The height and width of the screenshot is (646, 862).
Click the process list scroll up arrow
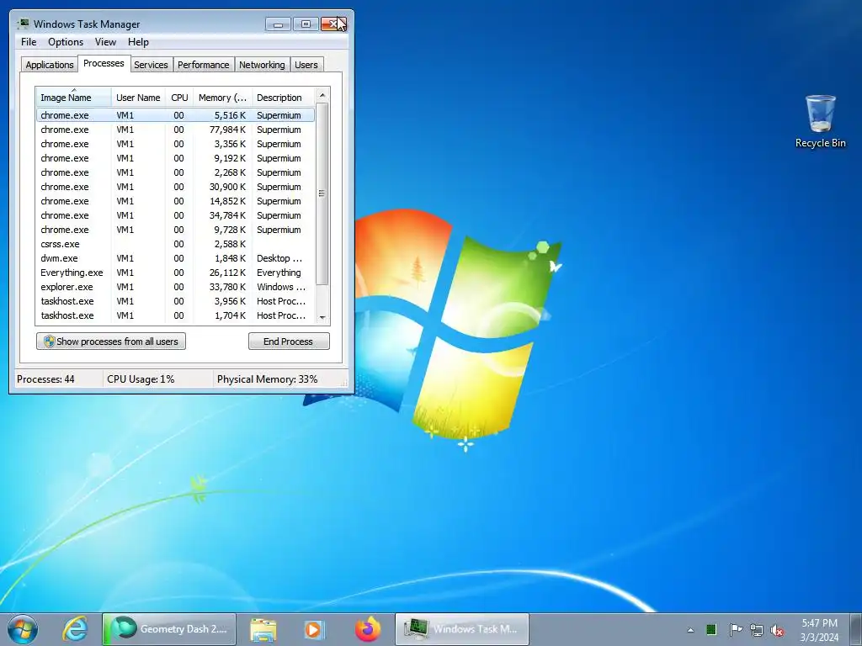point(322,95)
